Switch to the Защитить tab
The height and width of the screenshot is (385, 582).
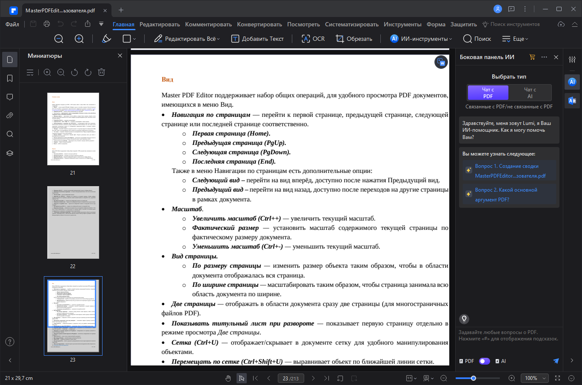pos(464,24)
